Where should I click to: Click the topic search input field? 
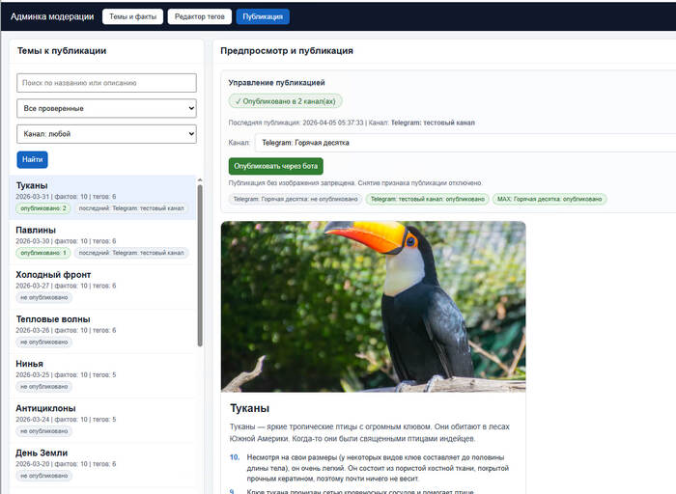[x=106, y=84]
